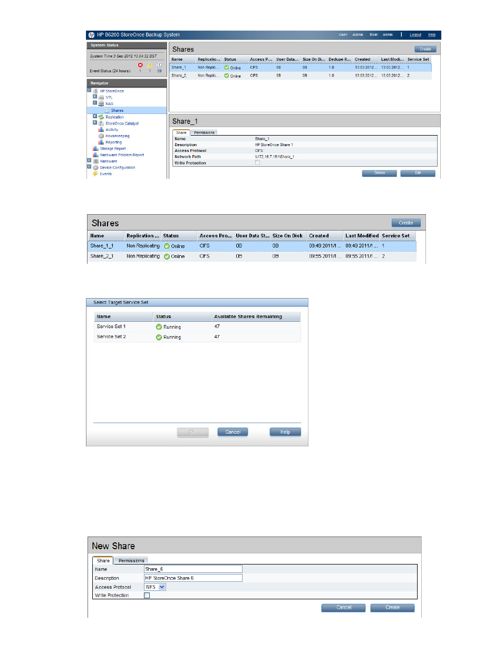Delete the Share_1 share

pyautogui.click(x=380, y=173)
